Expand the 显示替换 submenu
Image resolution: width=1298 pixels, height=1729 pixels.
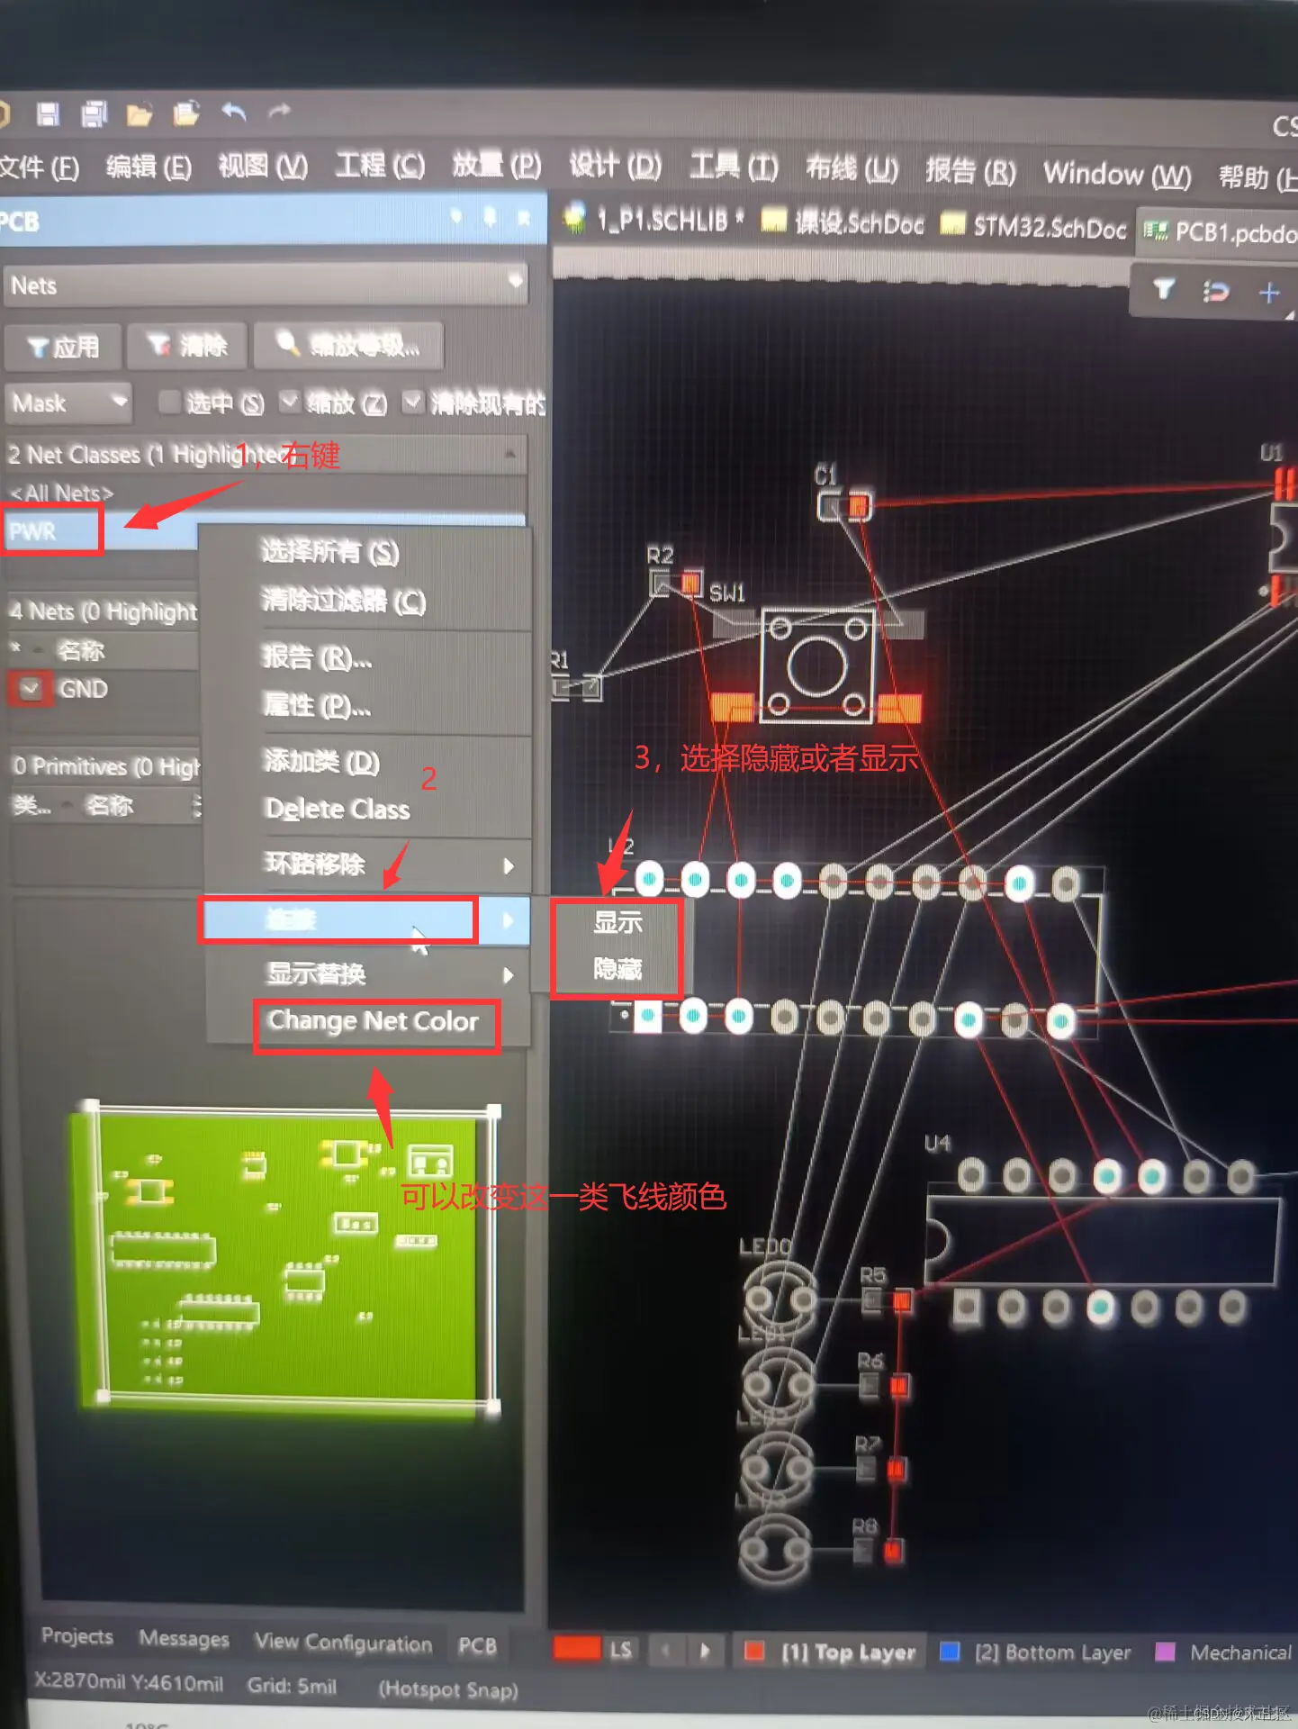[x=367, y=973]
